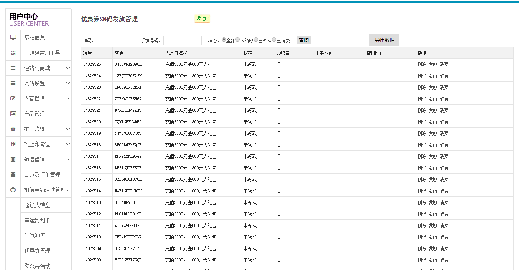The image size is (519, 270).
Task: Expand the 码上印管理 chevron arrow
Action: pyautogui.click(x=68, y=144)
